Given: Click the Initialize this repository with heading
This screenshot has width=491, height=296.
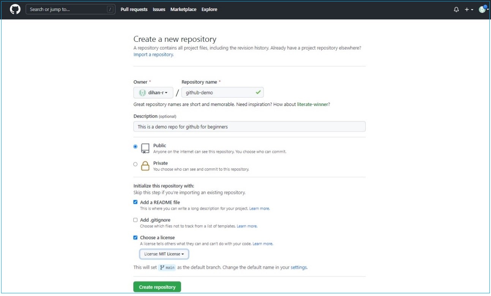Looking at the screenshot, I should point(164,186).
